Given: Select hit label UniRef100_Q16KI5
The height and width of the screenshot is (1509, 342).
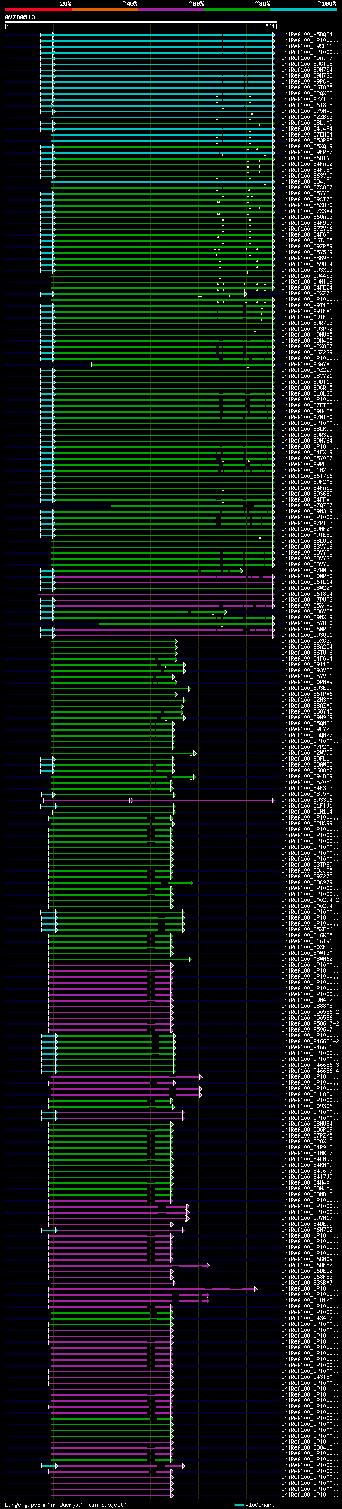Looking at the screenshot, I should tap(307, 936).
